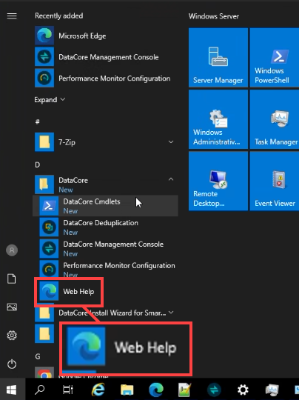Open Web Help in the DataCore folder

pyautogui.click(x=69, y=291)
